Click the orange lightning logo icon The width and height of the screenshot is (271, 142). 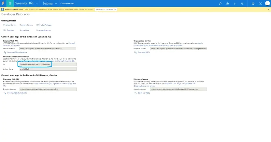3,4
